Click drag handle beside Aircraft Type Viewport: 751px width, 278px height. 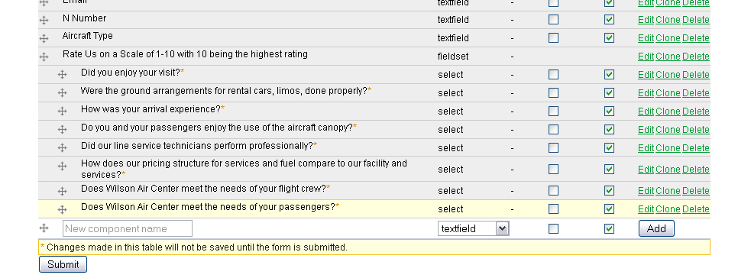[x=44, y=38]
